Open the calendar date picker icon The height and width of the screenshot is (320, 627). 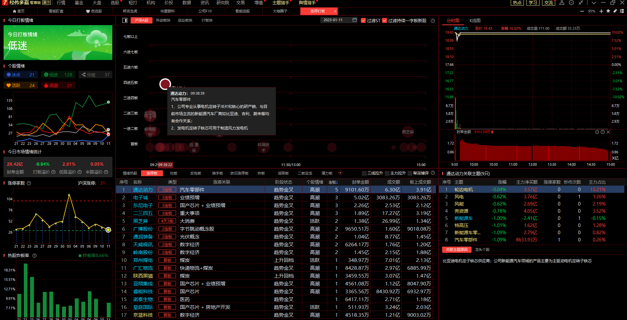(355, 20)
